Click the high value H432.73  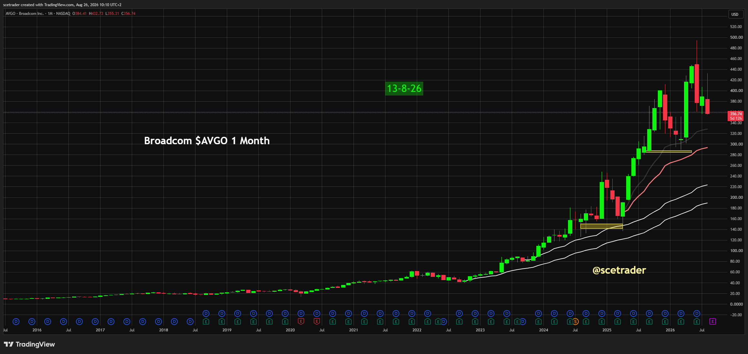click(x=96, y=14)
